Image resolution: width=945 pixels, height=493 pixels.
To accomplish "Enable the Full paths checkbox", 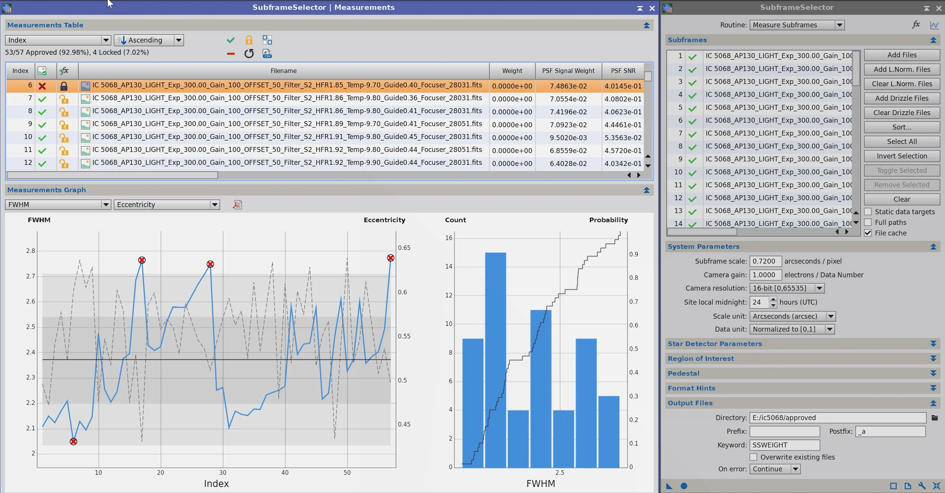I will pyautogui.click(x=868, y=222).
